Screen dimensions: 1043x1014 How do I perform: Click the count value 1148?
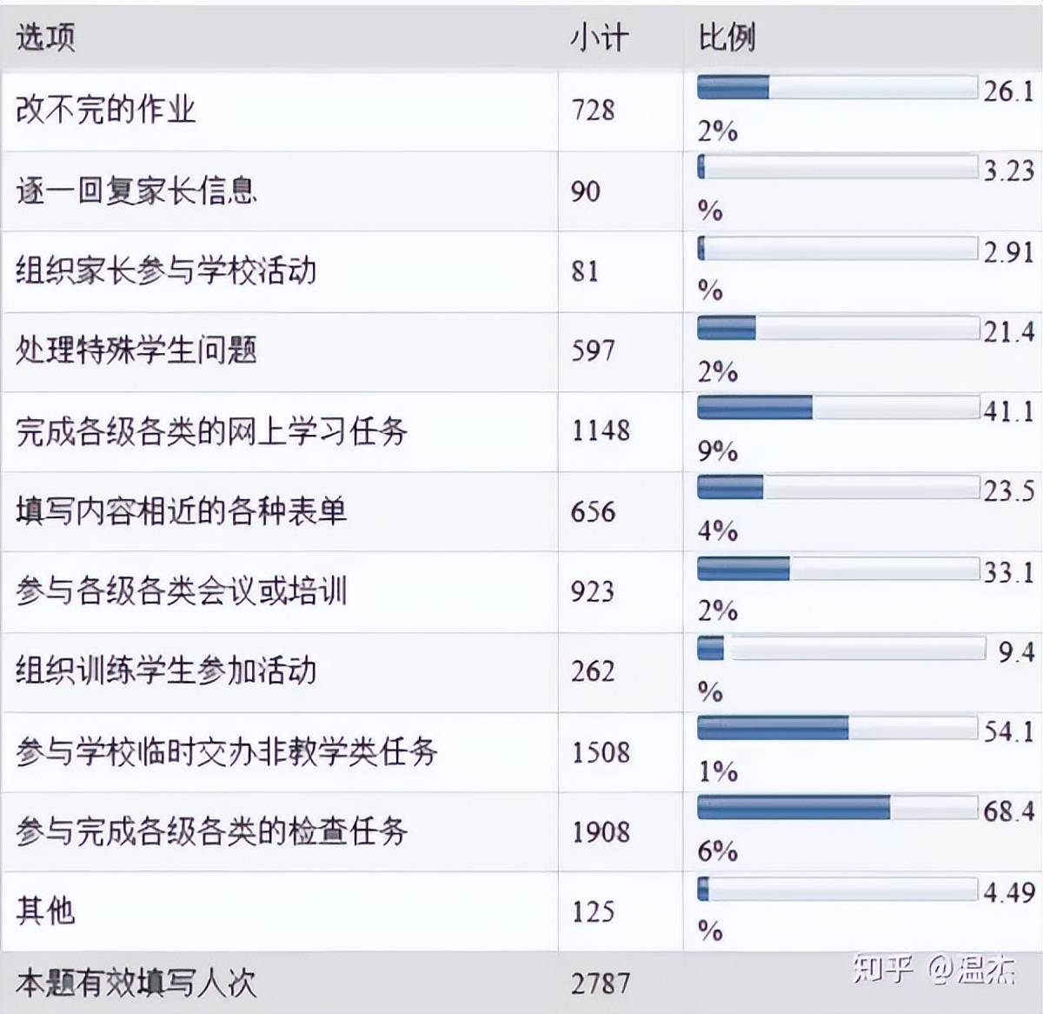pyautogui.click(x=601, y=430)
